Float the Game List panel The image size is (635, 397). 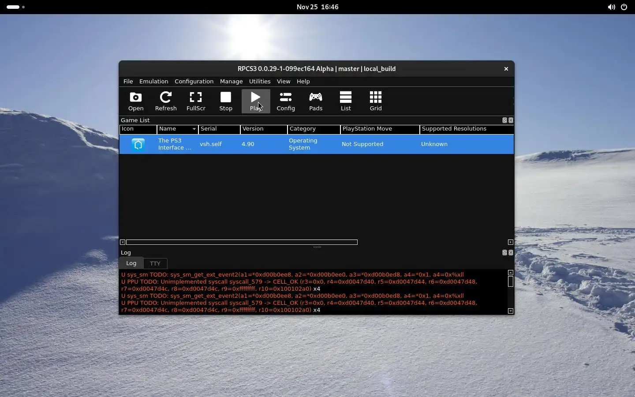504,120
